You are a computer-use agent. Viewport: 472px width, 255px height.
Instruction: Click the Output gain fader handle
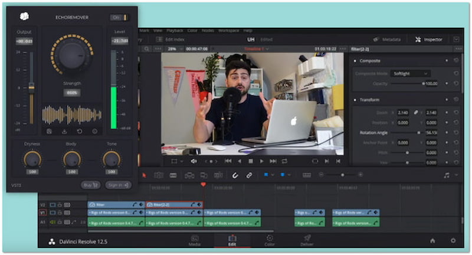(x=31, y=87)
